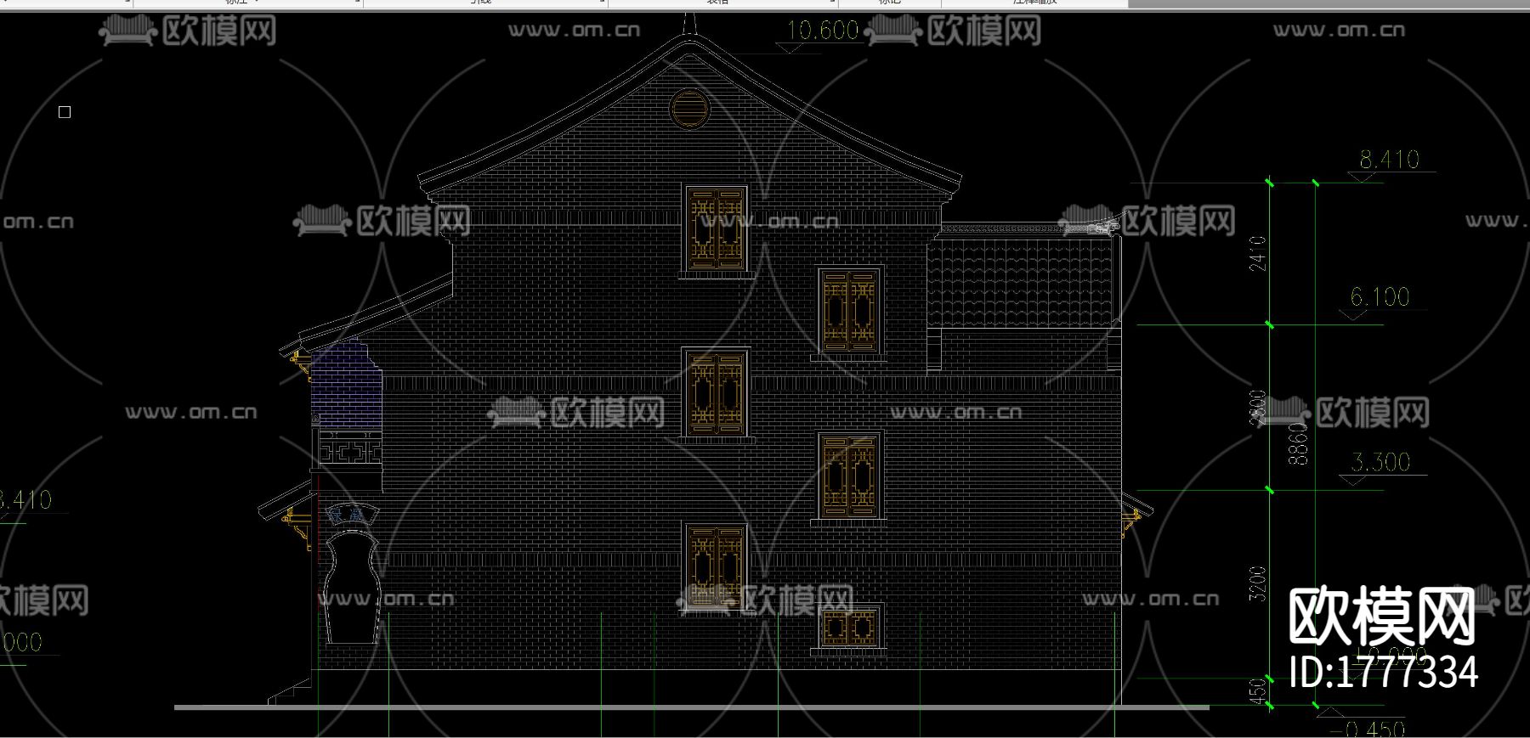This screenshot has width=1530, height=738.
Task: Pick the blue brick wall section at left
Action: [346, 385]
